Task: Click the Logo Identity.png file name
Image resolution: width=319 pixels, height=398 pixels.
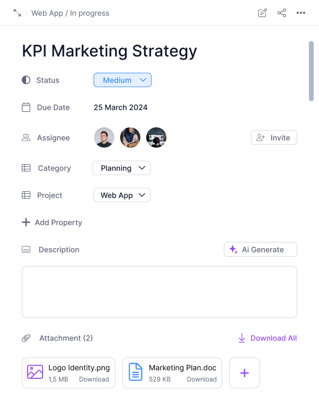Action: [79, 368]
